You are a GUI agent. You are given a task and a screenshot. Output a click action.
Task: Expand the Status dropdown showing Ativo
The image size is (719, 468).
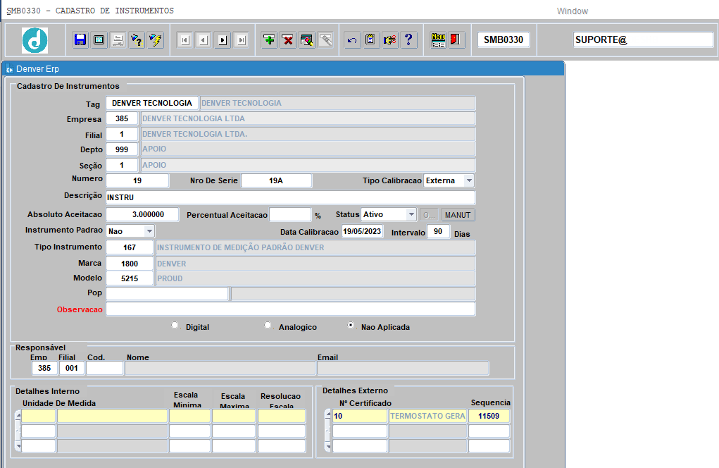(411, 214)
